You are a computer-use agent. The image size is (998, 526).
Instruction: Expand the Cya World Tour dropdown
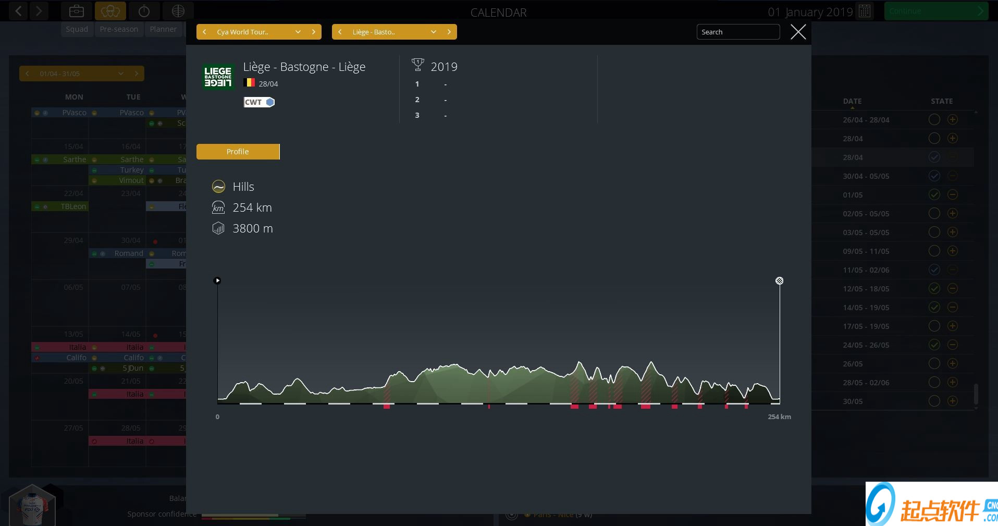tap(298, 32)
